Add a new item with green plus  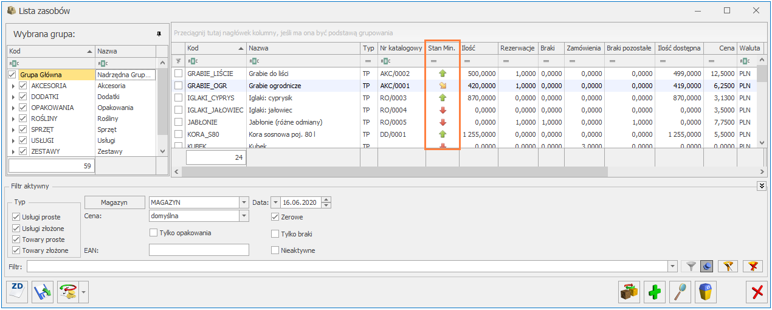655,292
